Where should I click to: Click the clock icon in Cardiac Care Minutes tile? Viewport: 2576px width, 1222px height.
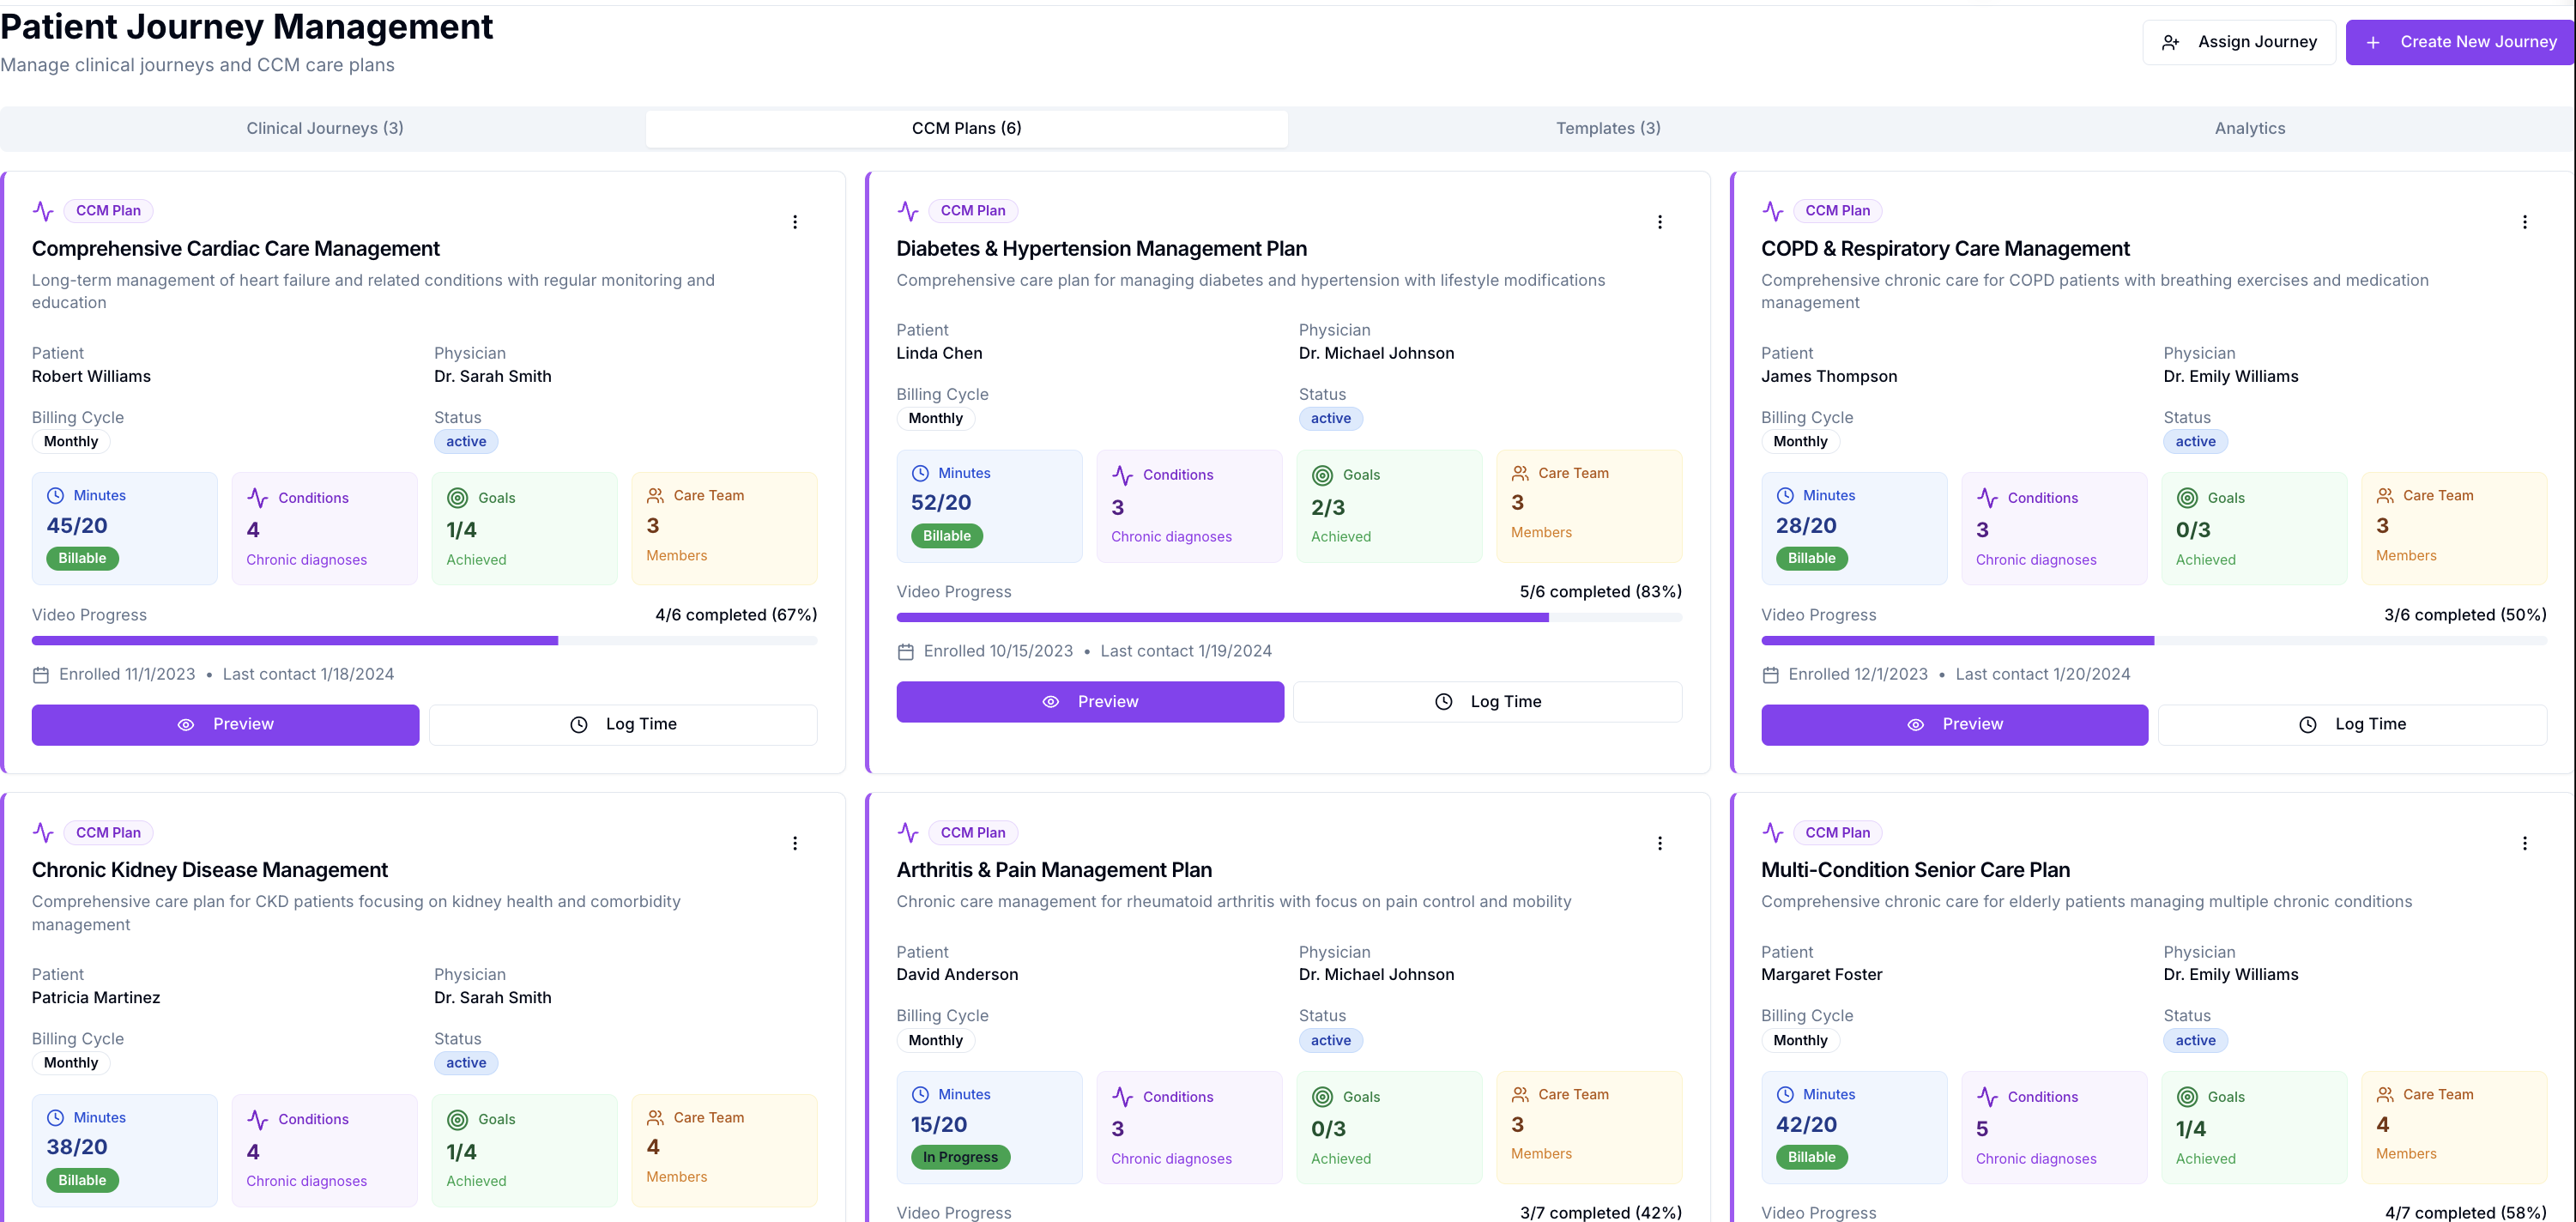click(x=56, y=496)
